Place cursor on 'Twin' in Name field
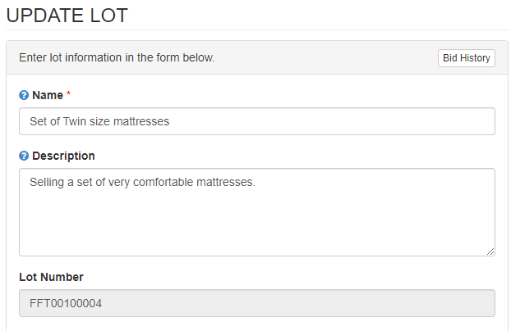The height and width of the screenshot is (331, 511). pos(74,121)
